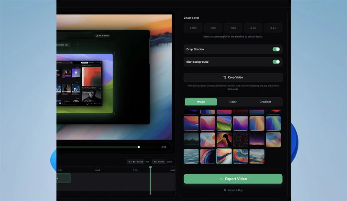Click the 0:06 playback duration label
The image size is (347, 201).
click(x=164, y=147)
